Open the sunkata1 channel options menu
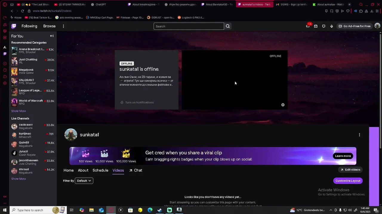Viewport: 382px width, 214px height. click(359, 135)
